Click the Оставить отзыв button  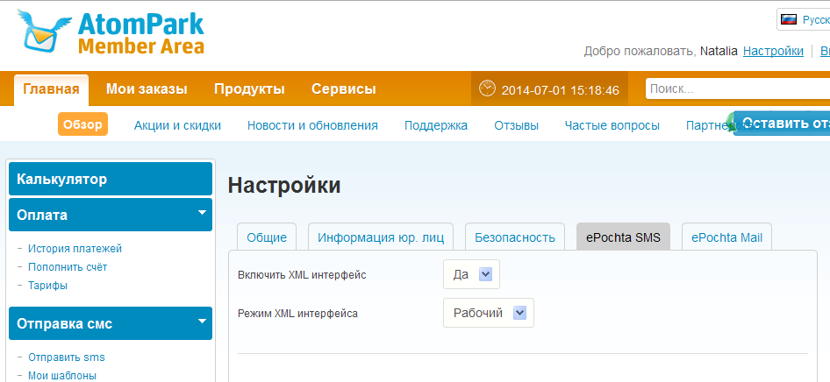(783, 124)
